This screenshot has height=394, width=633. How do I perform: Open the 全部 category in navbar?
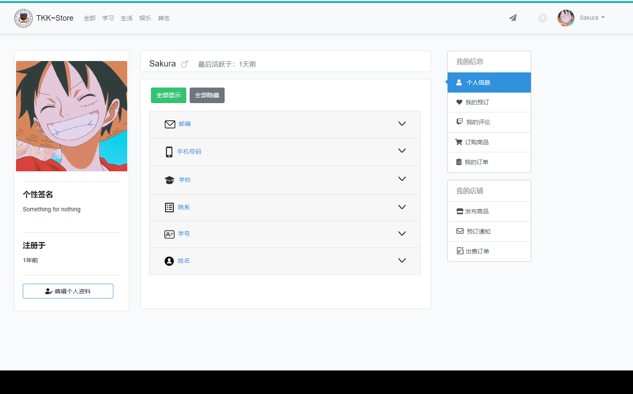point(90,18)
